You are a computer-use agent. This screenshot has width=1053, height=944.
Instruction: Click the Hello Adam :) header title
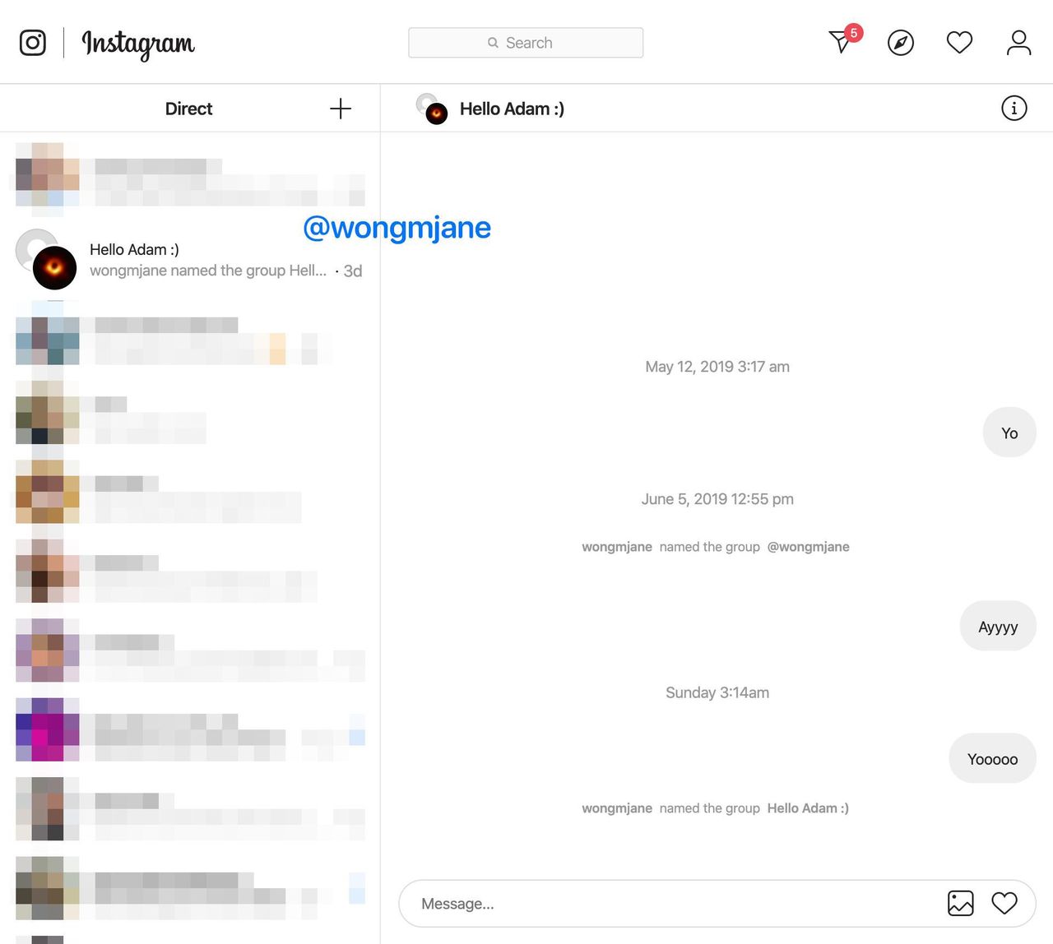(x=512, y=108)
